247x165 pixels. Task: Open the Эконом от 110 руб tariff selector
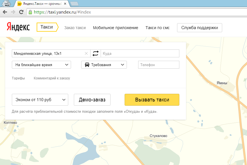(40, 100)
